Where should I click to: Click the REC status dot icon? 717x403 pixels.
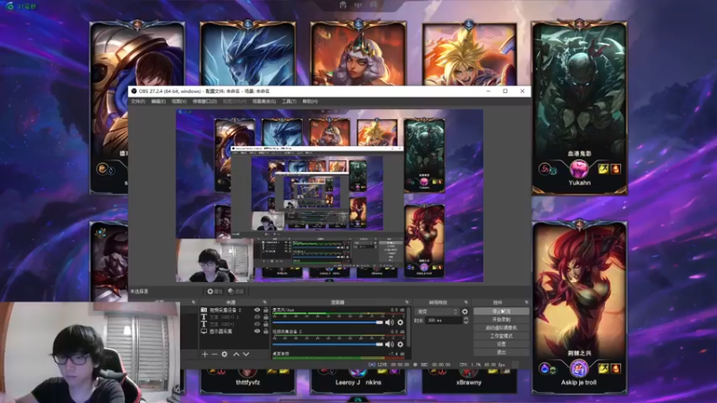(x=415, y=364)
